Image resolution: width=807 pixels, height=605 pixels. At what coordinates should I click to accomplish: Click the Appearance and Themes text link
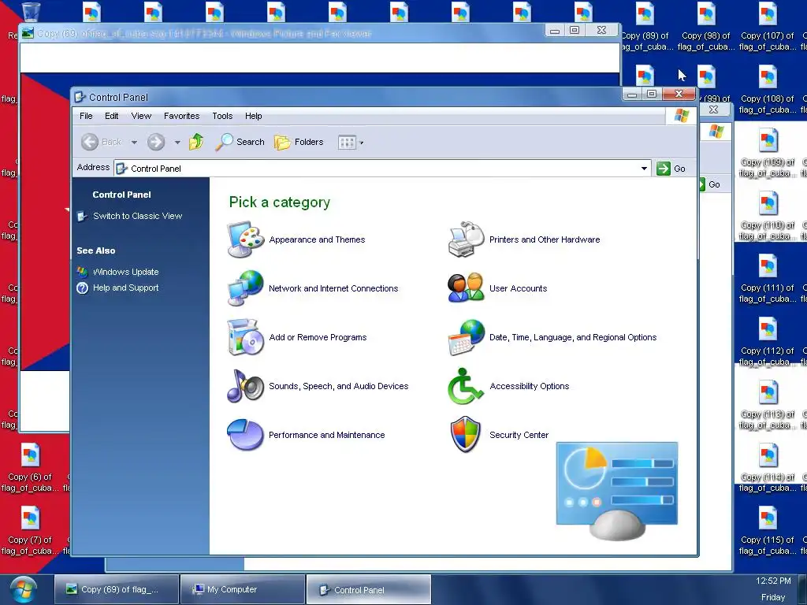317,239
